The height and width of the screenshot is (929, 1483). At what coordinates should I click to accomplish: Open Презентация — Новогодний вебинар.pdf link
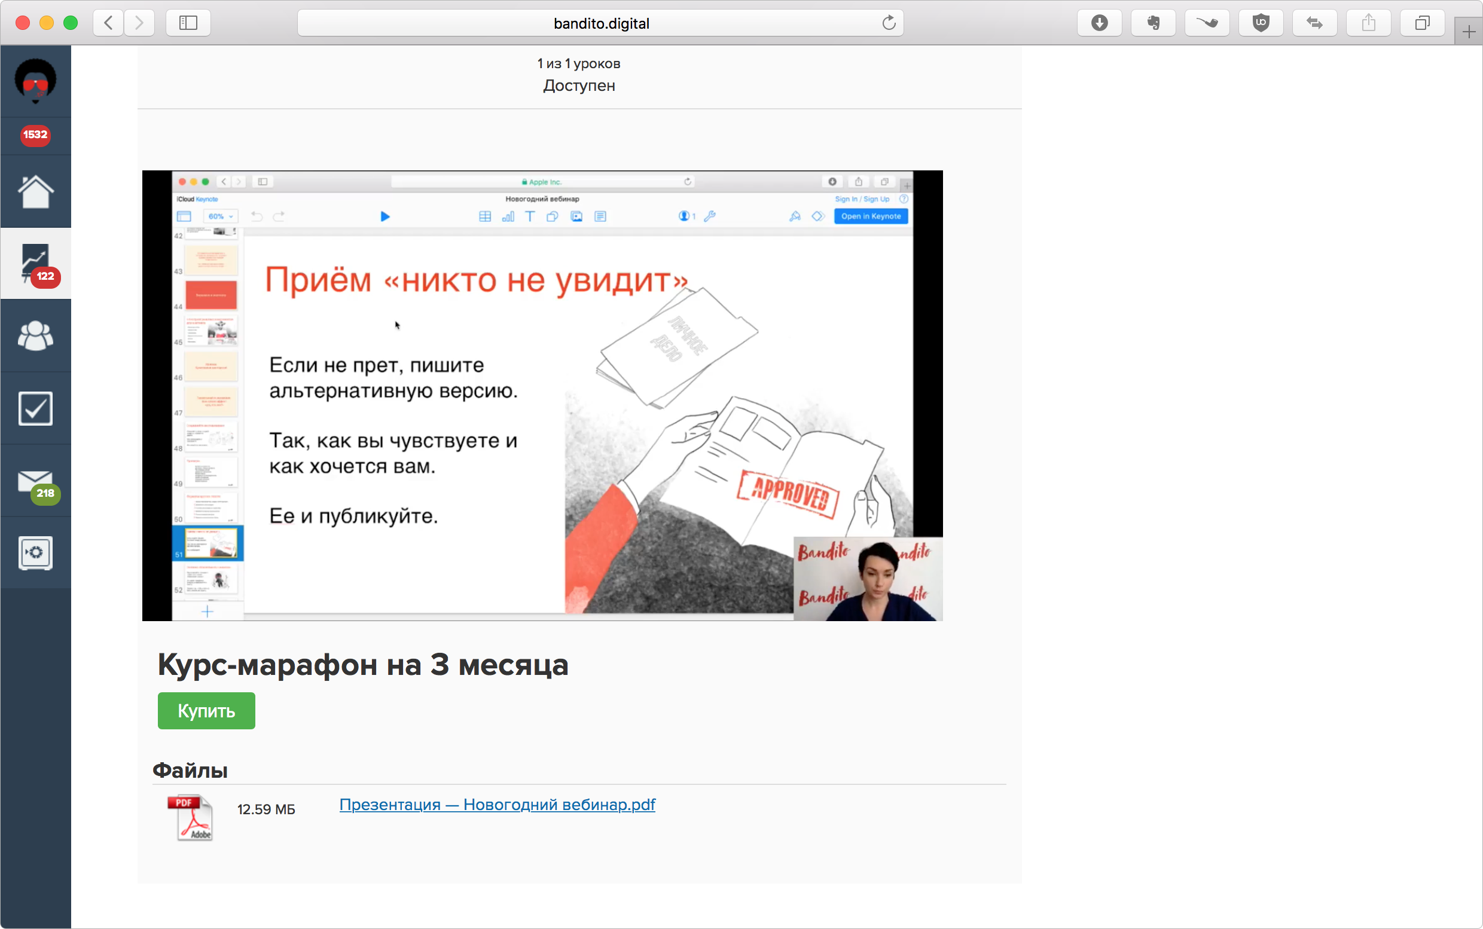(496, 804)
